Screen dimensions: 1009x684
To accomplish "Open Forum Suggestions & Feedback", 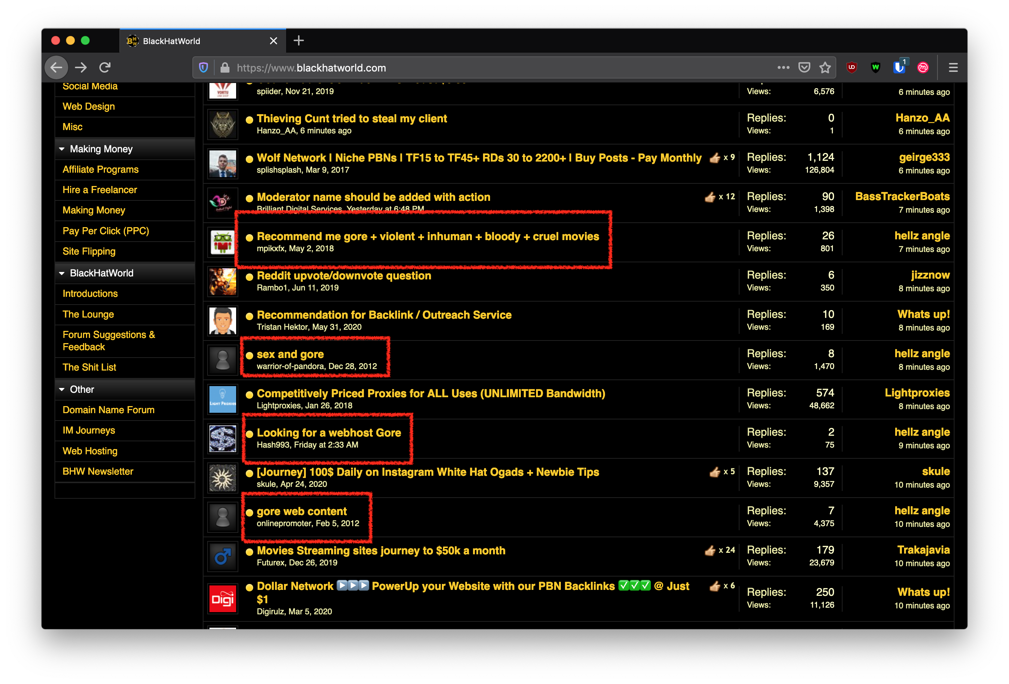I will pyautogui.click(x=109, y=341).
